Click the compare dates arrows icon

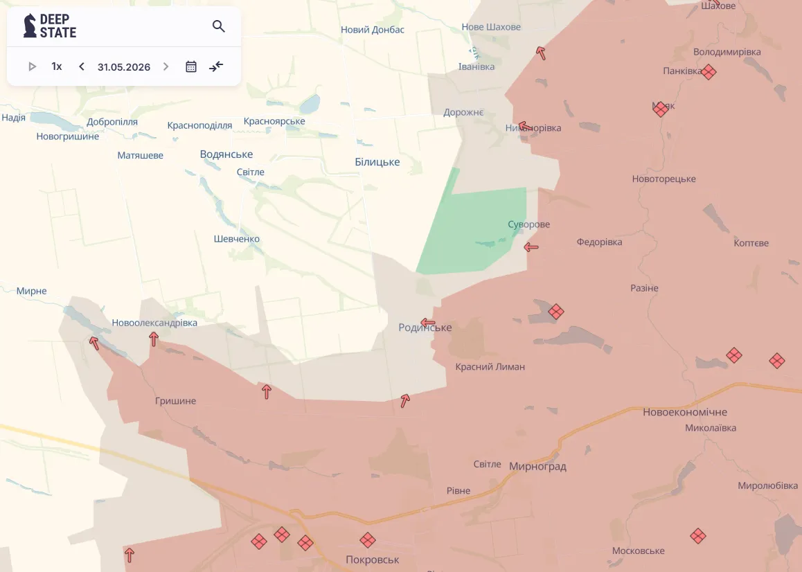(x=216, y=66)
